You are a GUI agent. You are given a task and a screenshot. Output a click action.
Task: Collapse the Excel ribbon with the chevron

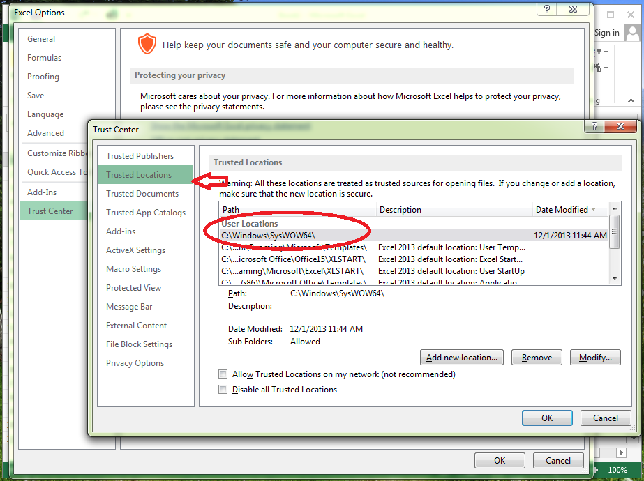(x=631, y=100)
